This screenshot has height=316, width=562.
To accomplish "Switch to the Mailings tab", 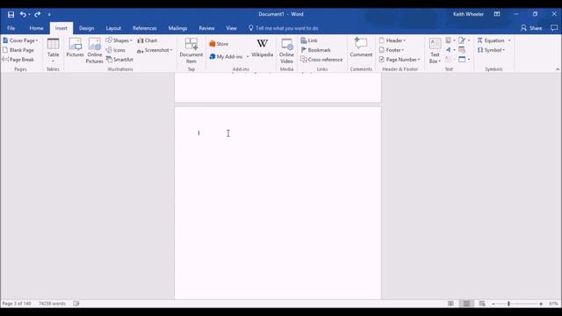I will pos(177,28).
